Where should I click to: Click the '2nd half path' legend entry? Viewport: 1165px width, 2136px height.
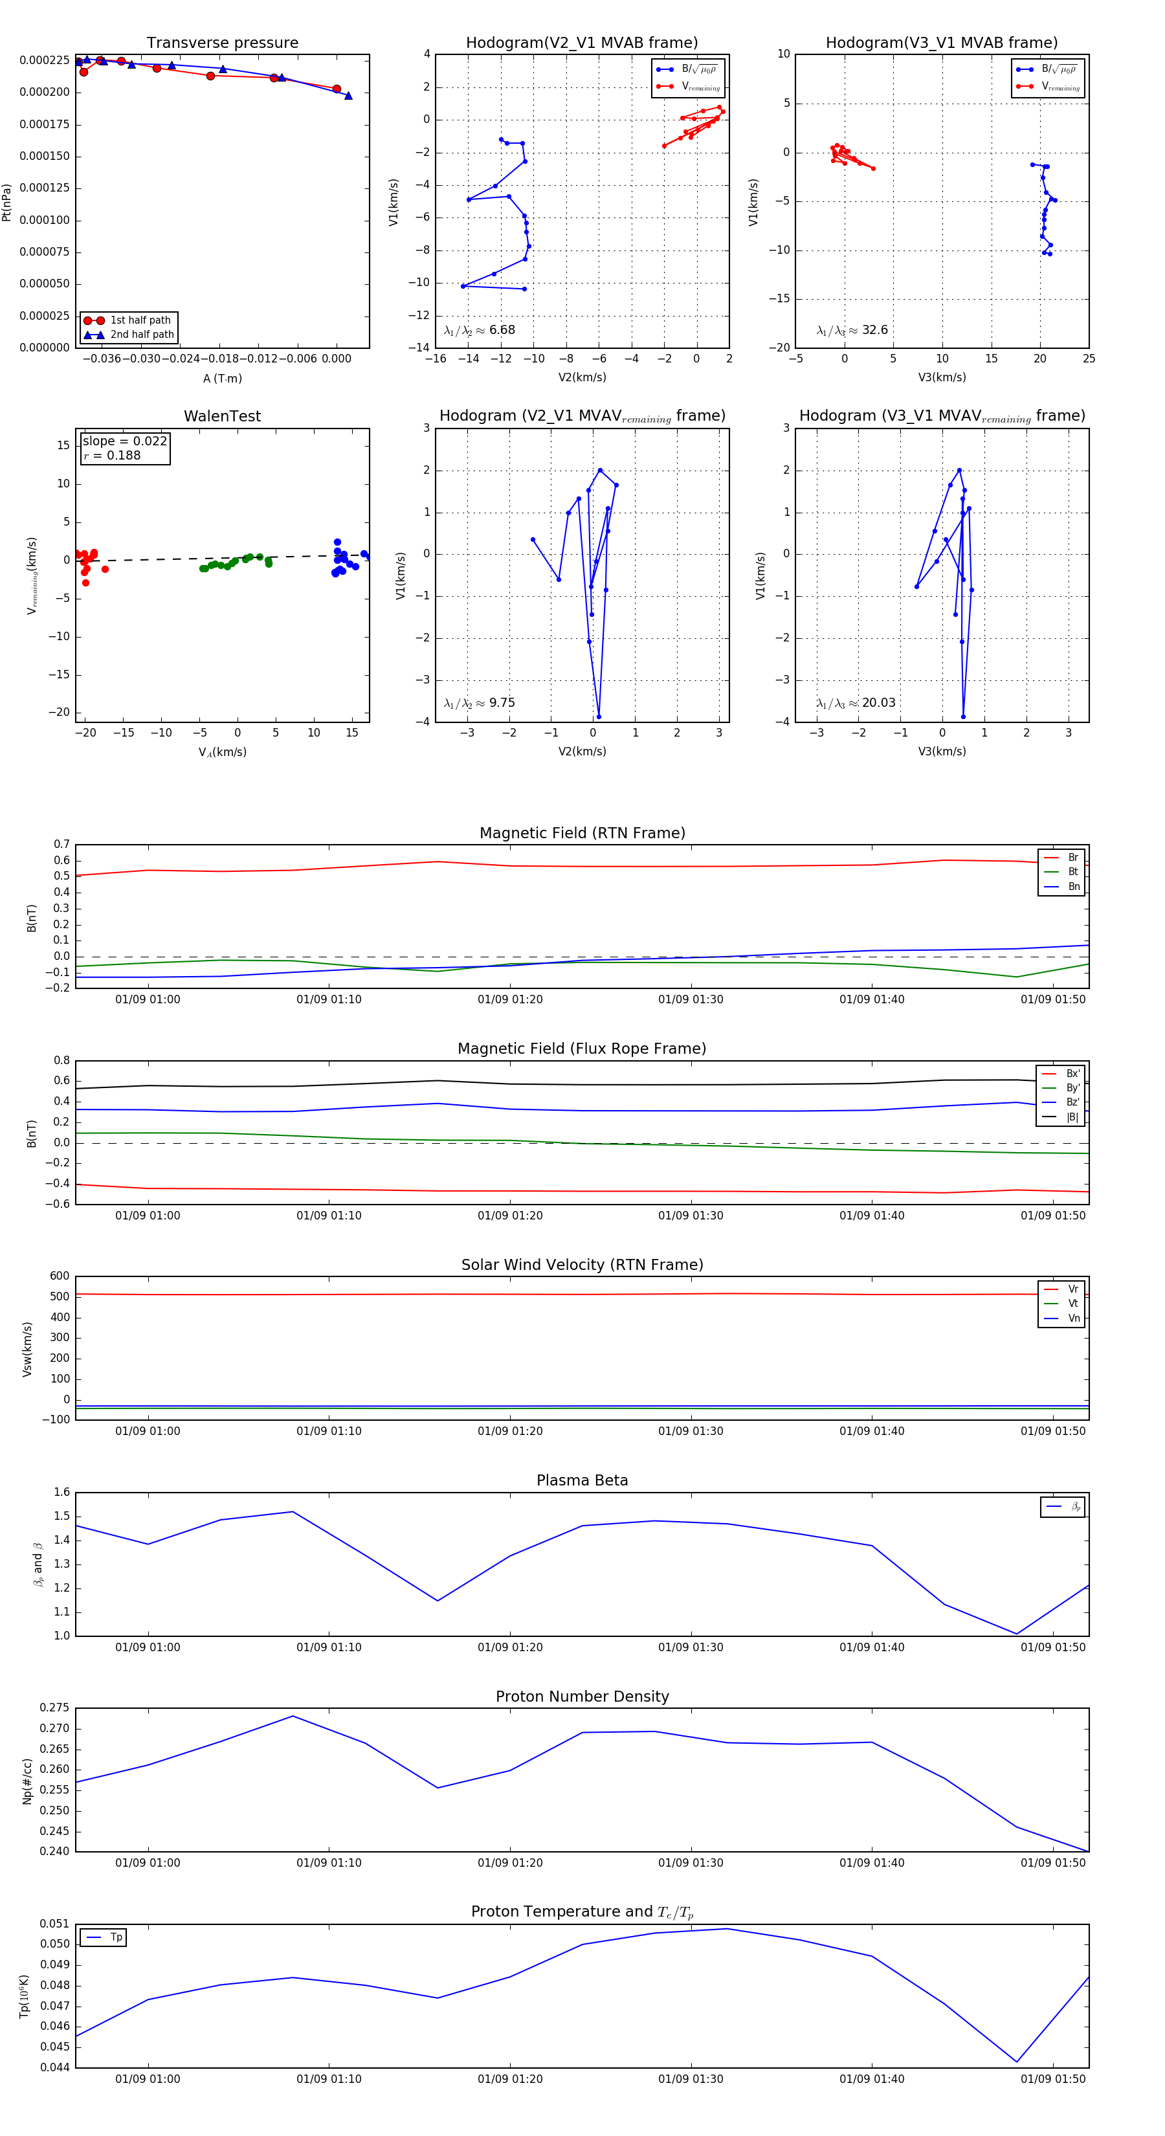(x=129, y=335)
